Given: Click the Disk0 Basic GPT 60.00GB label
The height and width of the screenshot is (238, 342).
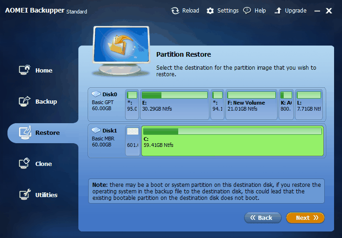Looking at the screenshot, I should pos(105,101).
